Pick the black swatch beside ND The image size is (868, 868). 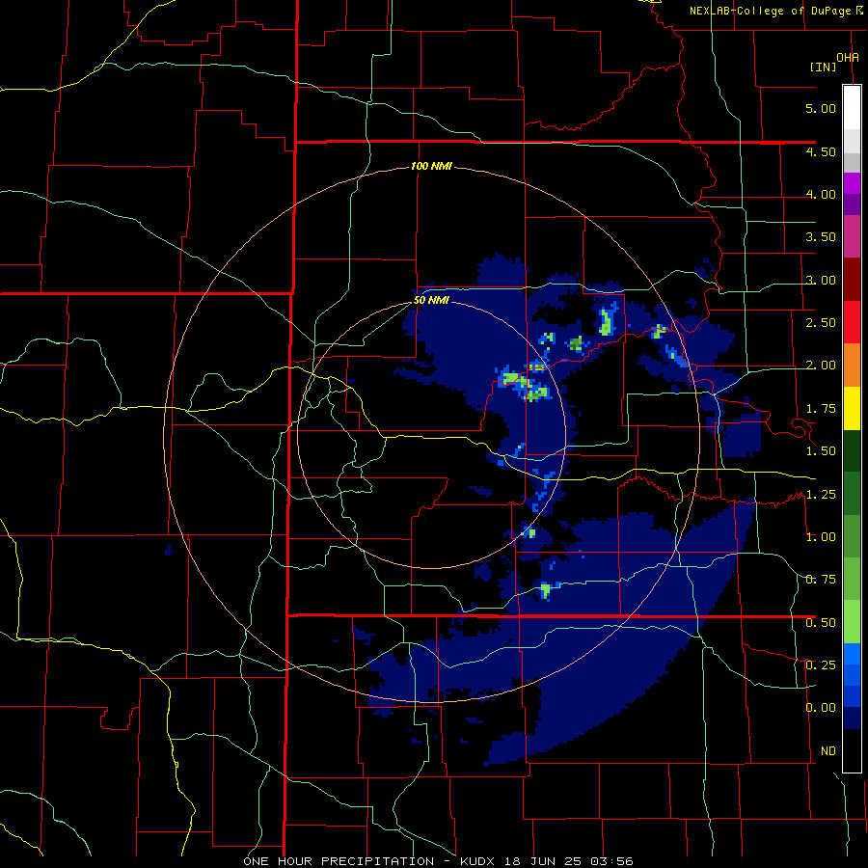852,750
